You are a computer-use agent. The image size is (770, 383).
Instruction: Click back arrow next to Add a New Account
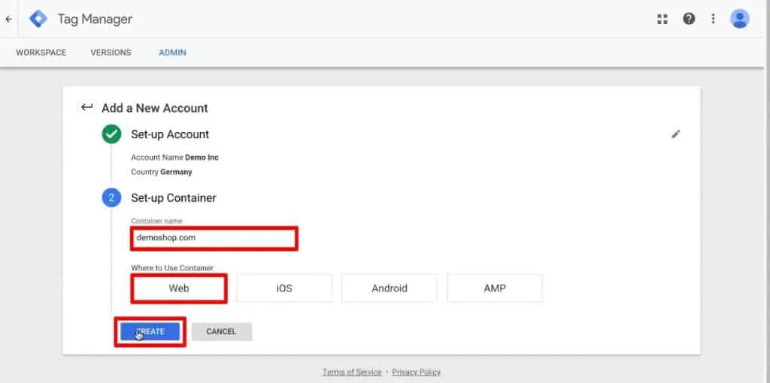87,107
